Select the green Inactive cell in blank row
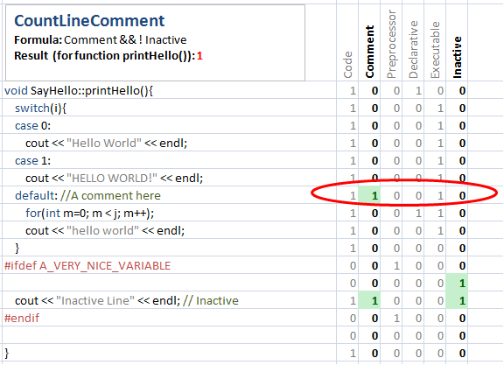The image size is (504, 372). pos(457,283)
